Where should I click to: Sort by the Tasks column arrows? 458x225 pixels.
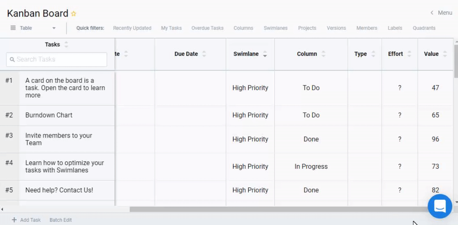coord(66,44)
